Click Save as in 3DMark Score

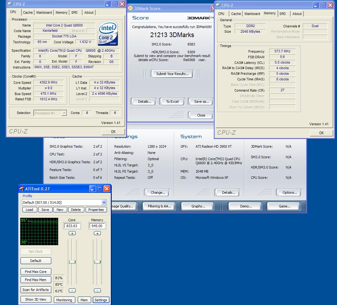[201, 102]
